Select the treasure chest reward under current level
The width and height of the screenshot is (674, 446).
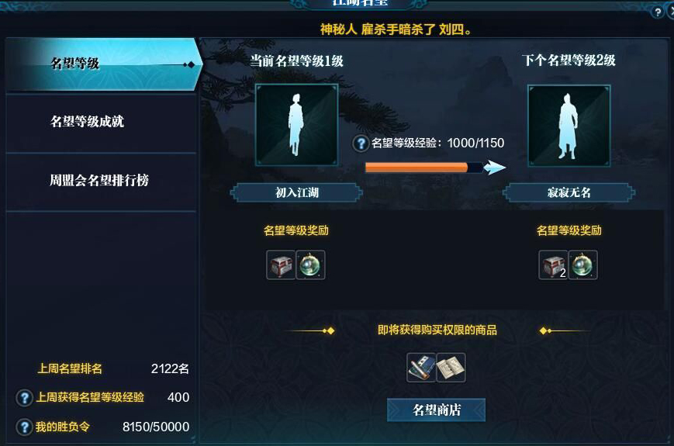[x=281, y=265]
